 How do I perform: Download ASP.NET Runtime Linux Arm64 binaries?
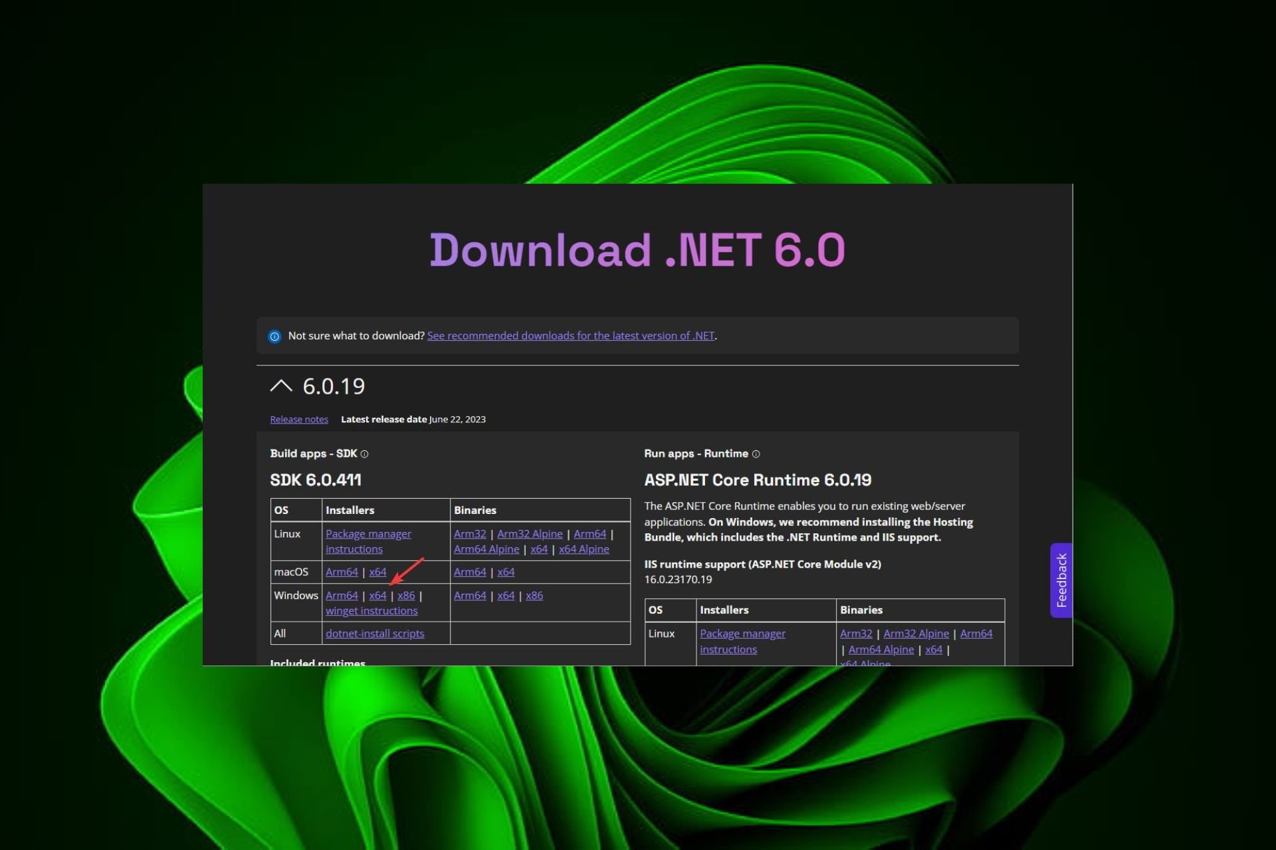click(x=976, y=634)
